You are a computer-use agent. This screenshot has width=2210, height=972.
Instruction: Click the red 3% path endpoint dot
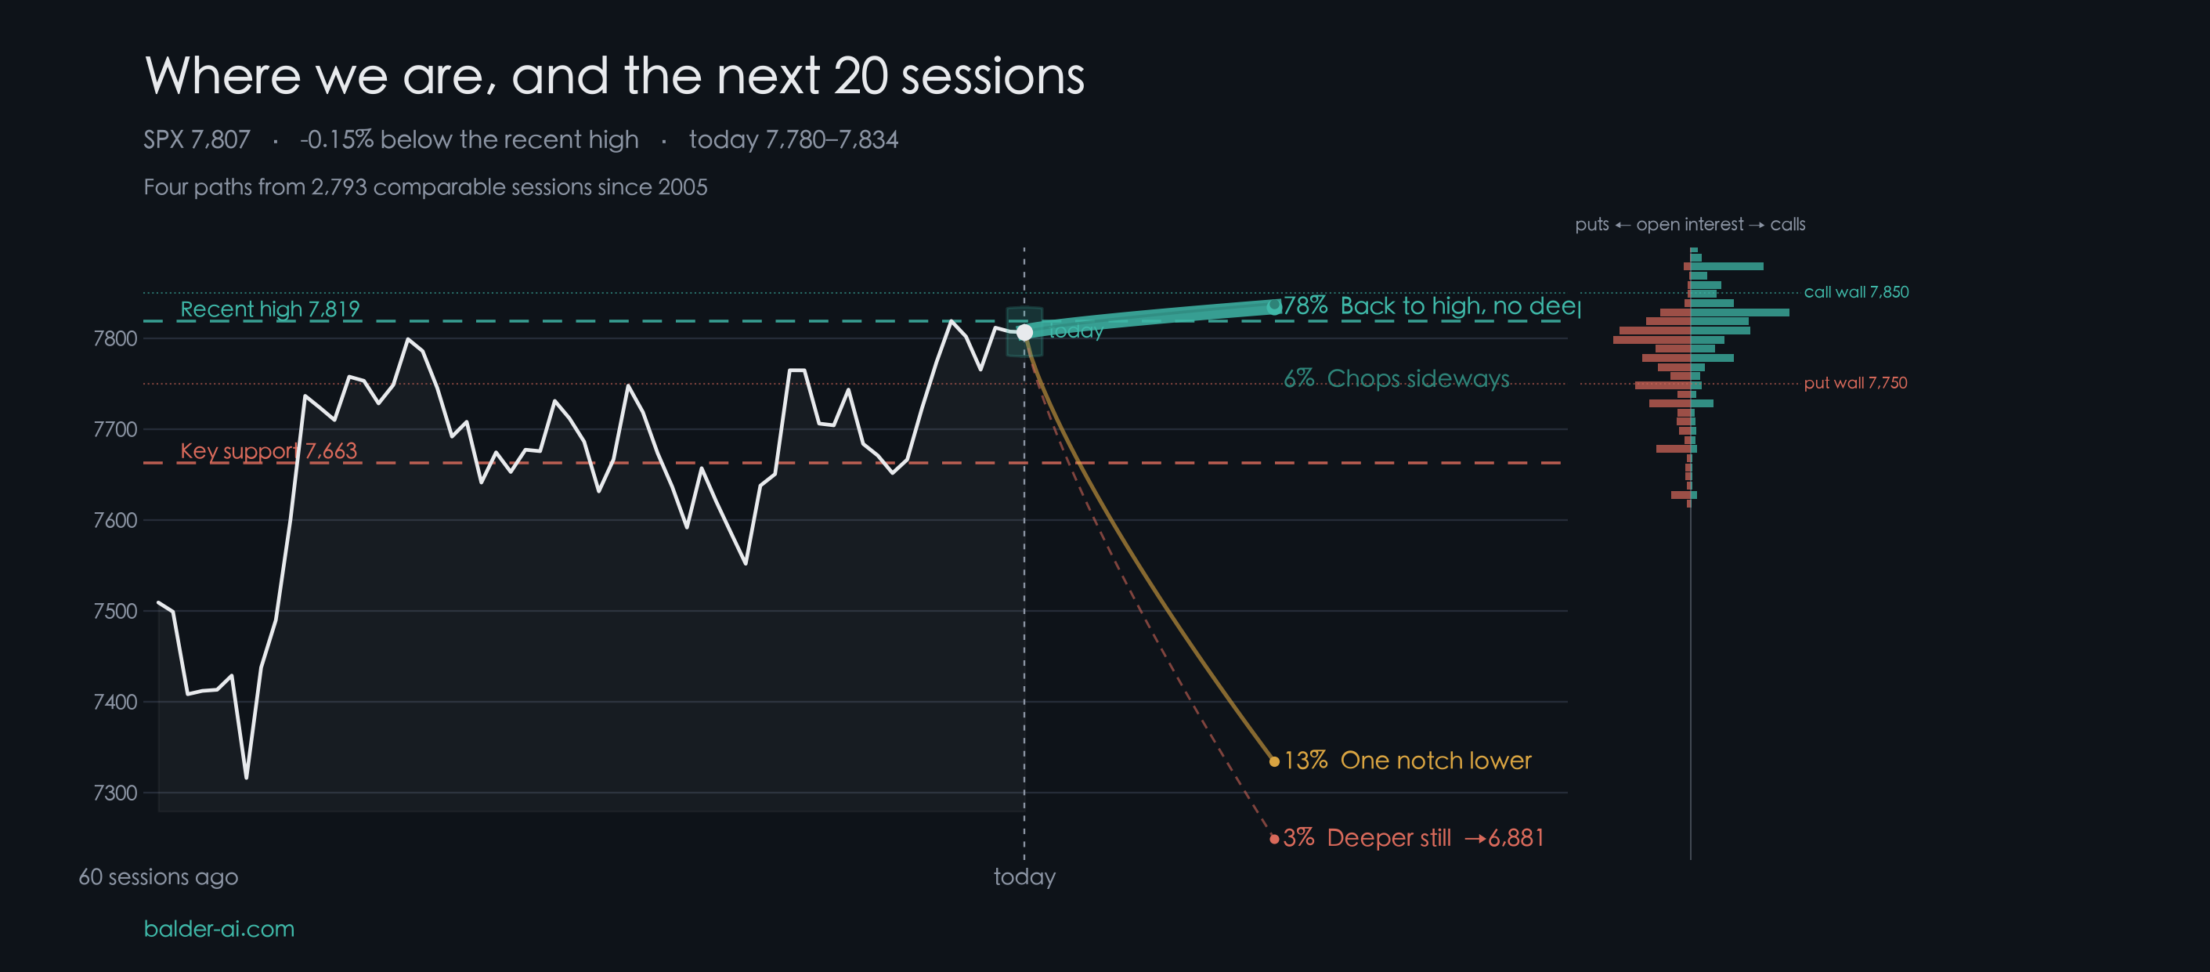pyautogui.click(x=1274, y=838)
